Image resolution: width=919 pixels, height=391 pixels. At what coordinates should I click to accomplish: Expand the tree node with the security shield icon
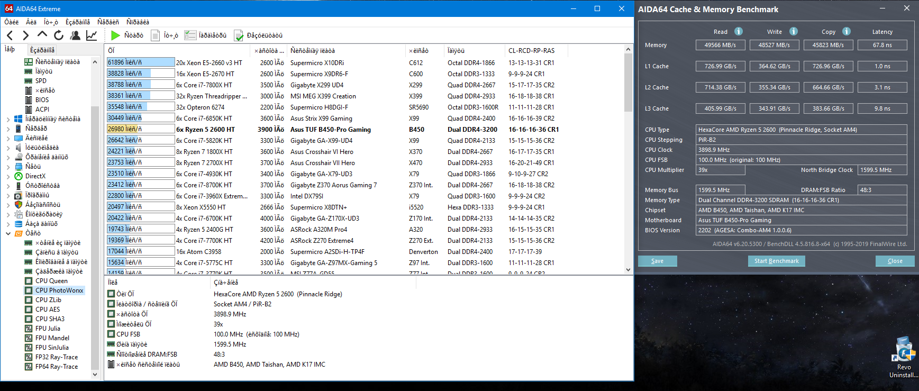(8, 205)
